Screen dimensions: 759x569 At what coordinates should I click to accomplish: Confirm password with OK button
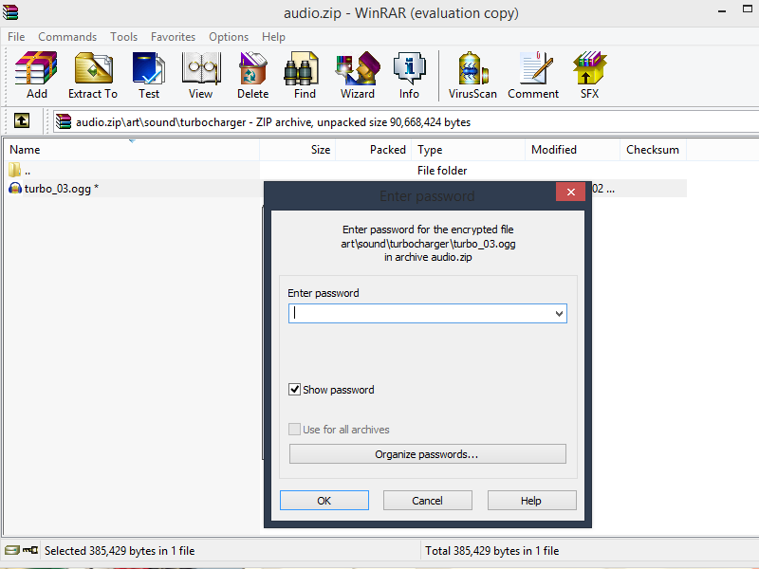pyautogui.click(x=324, y=501)
